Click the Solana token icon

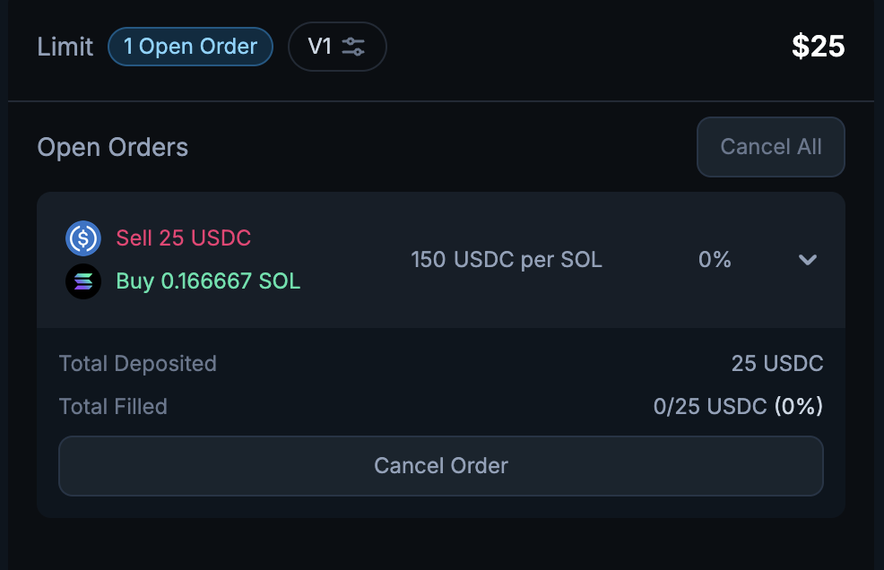point(83,281)
